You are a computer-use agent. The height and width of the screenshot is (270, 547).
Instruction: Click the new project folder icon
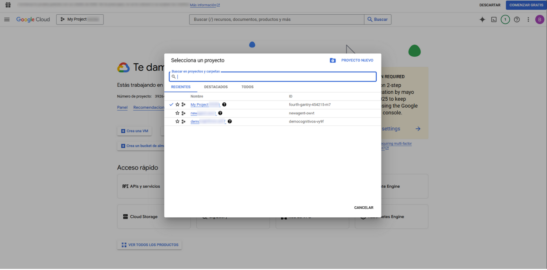pos(332,60)
